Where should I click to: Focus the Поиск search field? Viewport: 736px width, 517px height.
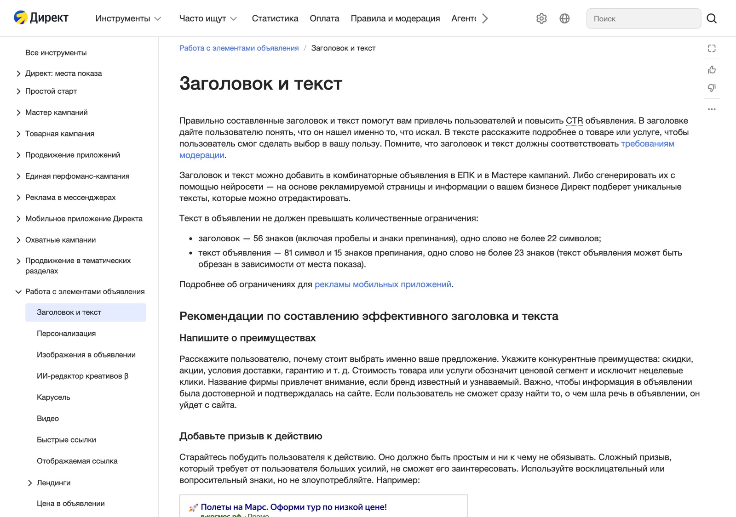tap(644, 18)
